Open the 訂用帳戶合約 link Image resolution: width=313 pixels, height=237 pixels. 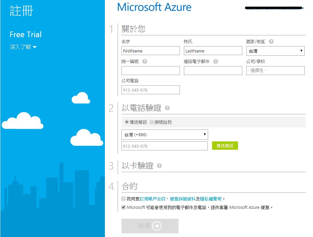coord(152,199)
